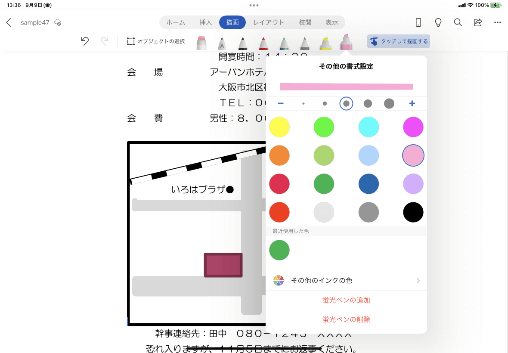Select the red pen
The height and width of the screenshot is (353, 508).
pyautogui.click(x=263, y=43)
